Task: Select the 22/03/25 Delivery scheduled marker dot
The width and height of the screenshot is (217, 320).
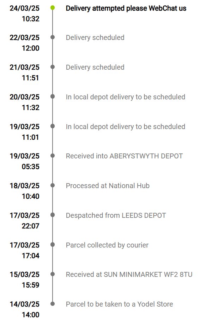Action: point(53,37)
